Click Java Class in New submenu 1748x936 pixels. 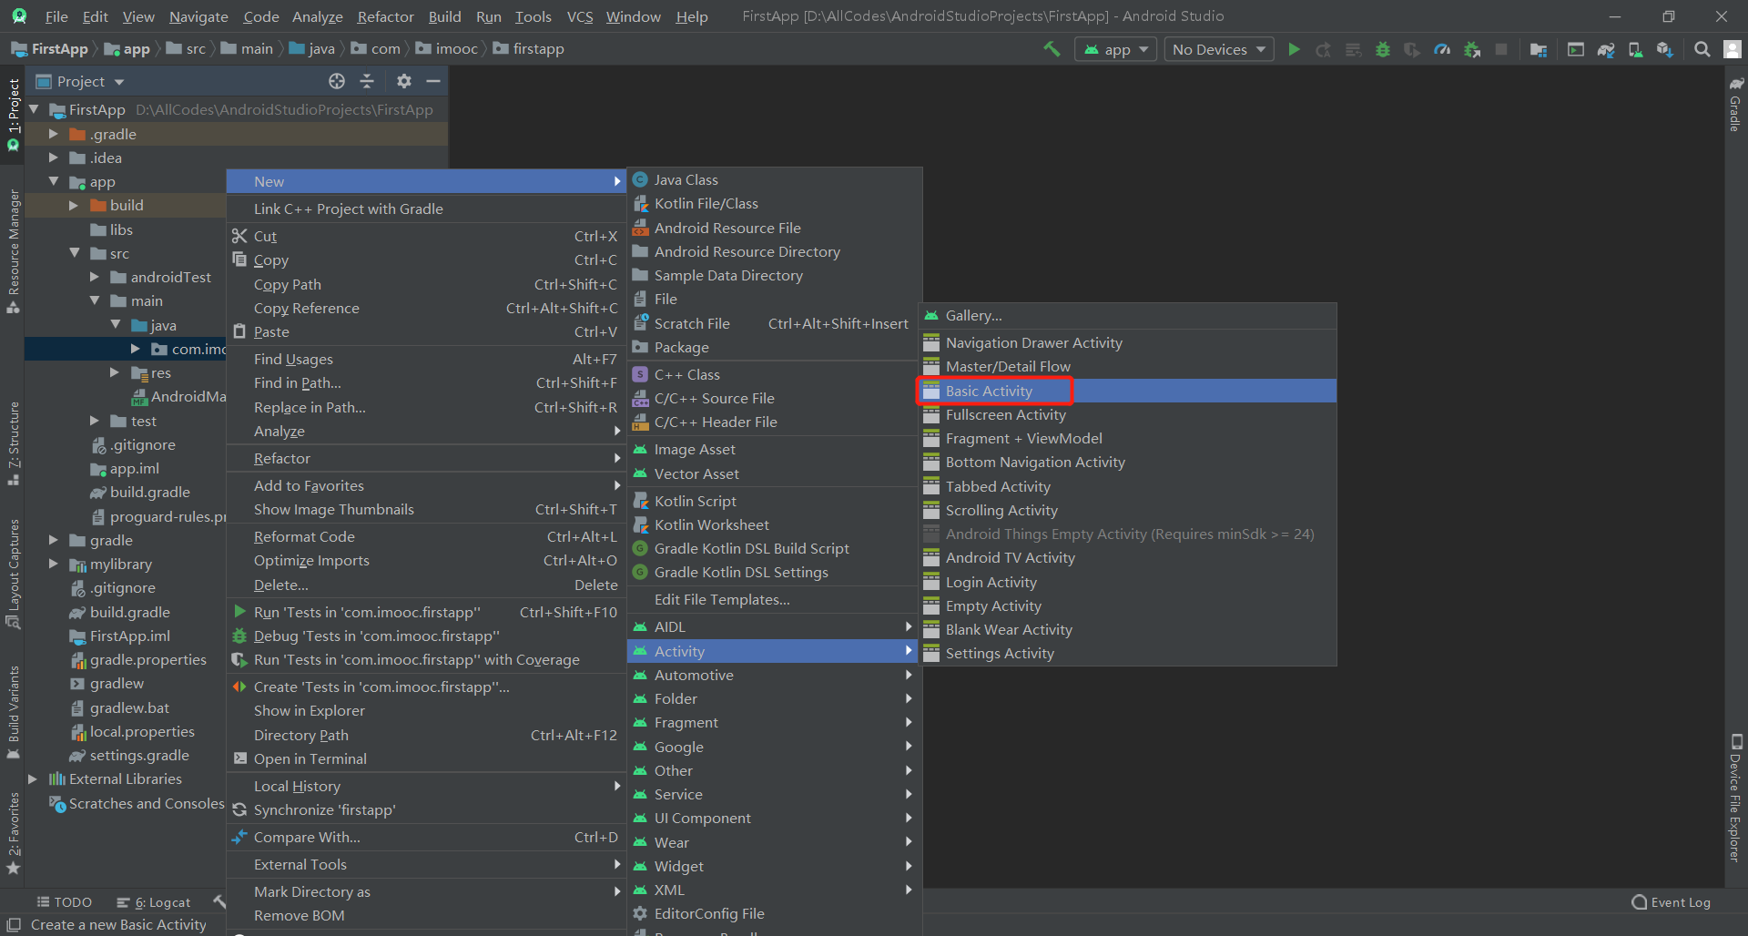(775, 179)
